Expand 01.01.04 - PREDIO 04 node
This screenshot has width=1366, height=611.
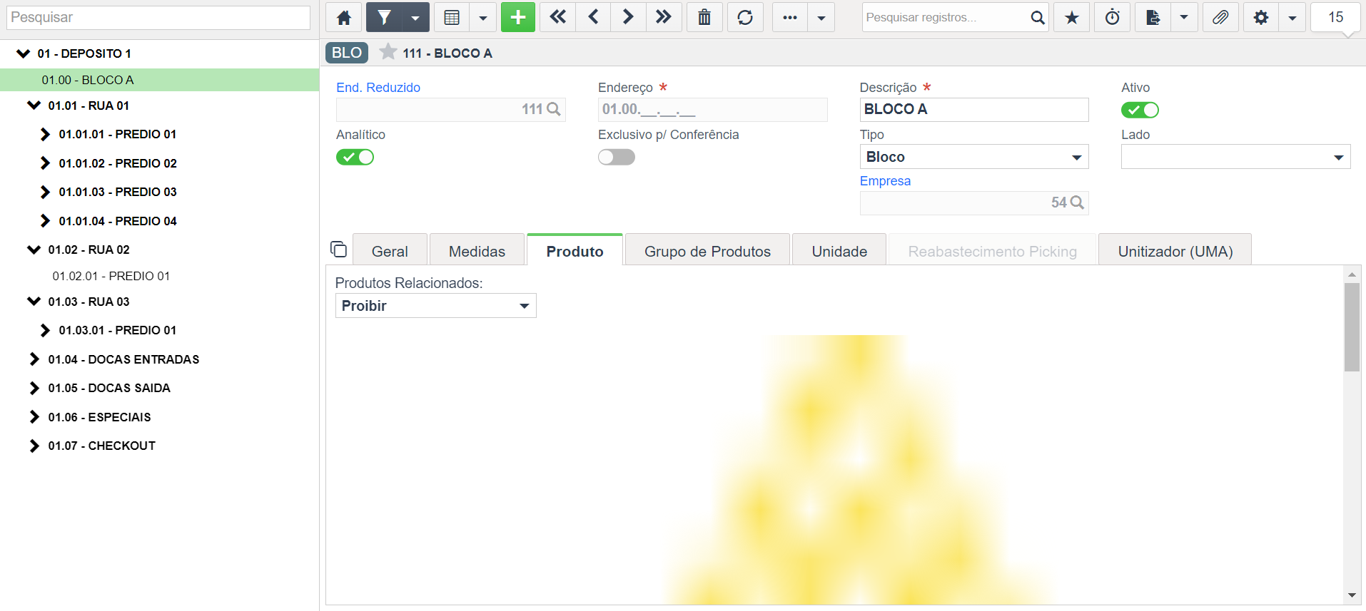coord(45,221)
